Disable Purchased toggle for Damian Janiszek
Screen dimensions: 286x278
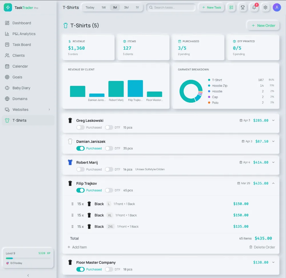click(x=80, y=148)
